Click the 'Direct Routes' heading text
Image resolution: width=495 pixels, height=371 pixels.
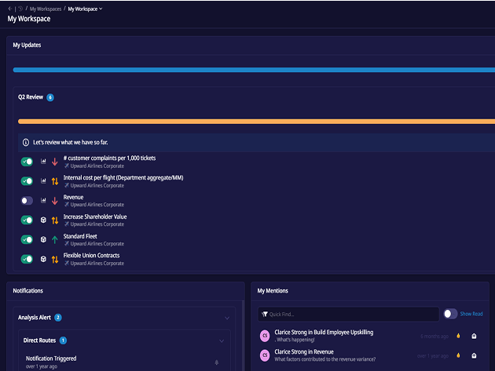click(39, 340)
